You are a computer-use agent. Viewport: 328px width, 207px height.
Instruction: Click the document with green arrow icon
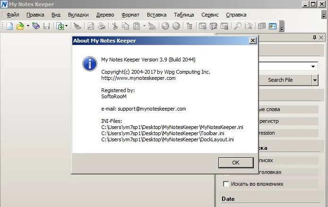(60, 26)
